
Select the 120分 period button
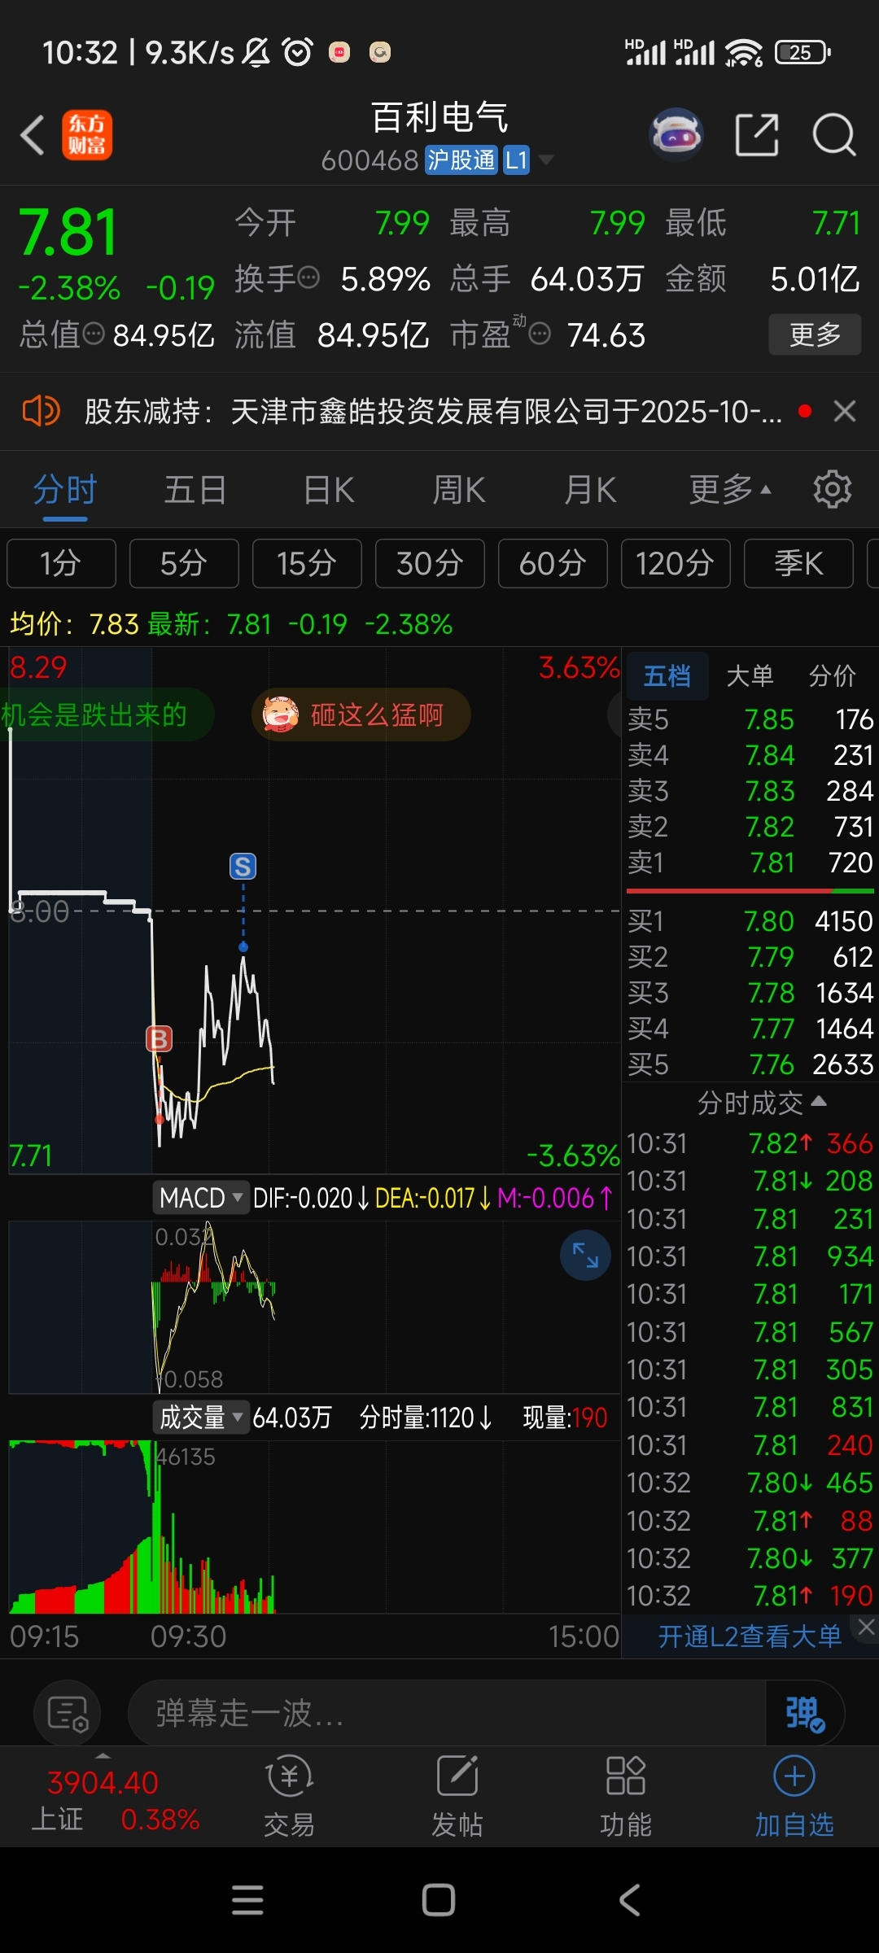tap(676, 563)
